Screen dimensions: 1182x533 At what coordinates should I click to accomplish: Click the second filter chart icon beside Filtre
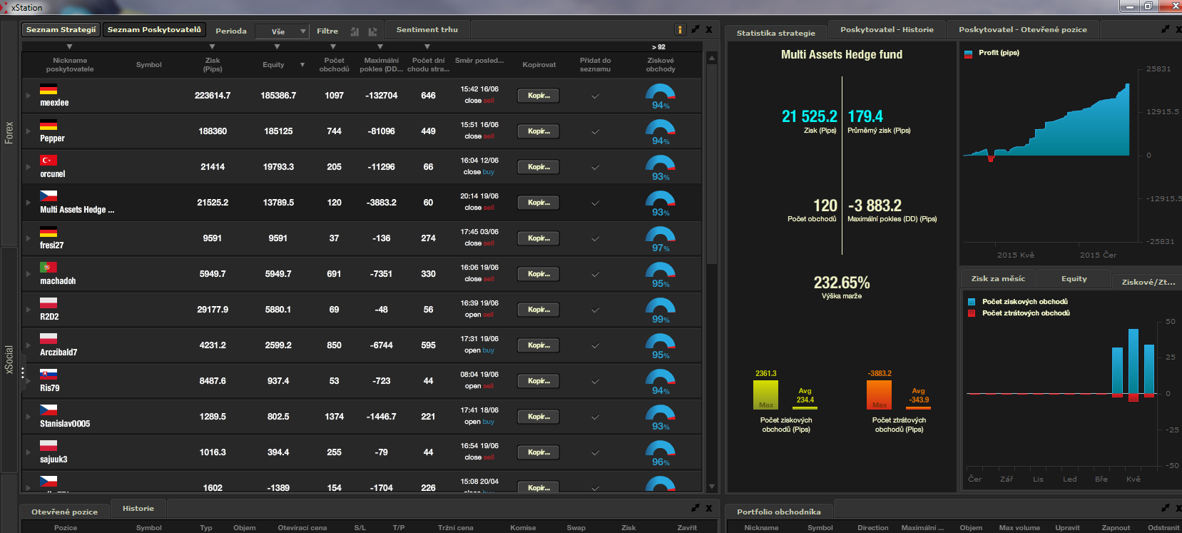point(372,31)
